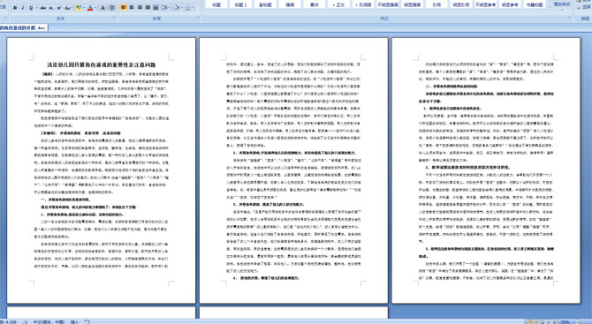This screenshot has height=324, width=592.
Task: Click the 更改样式 button
Action: coord(561,5)
